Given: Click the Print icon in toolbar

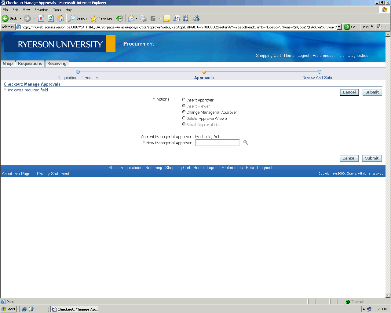Looking at the screenshot, I should point(143,18).
